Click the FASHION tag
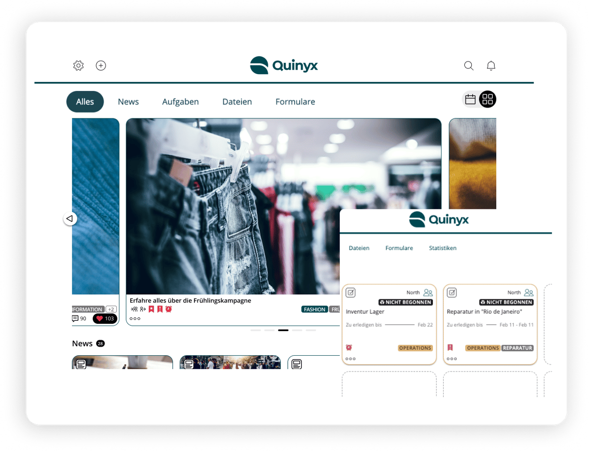This screenshot has height=451, width=589. click(x=314, y=310)
